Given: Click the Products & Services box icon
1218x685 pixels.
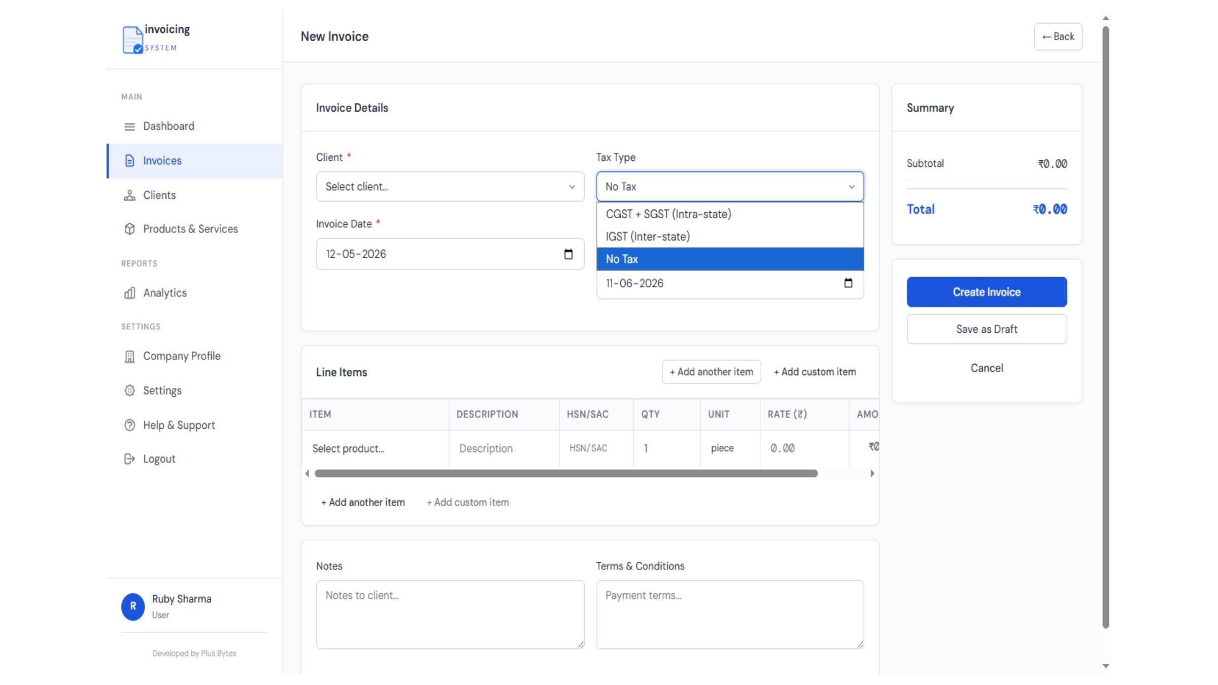Looking at the screenshot, I should click(130, 229).
